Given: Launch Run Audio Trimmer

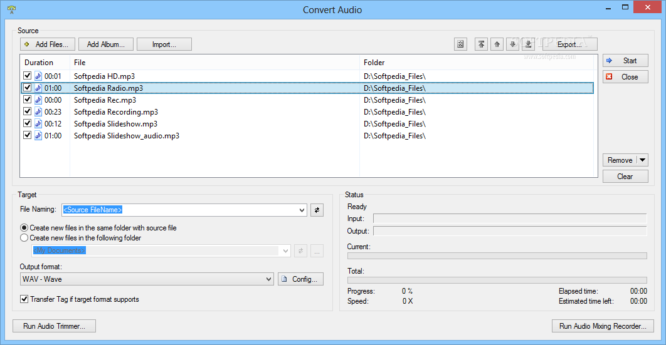Looking at the screenshot, I should point(54,326).
